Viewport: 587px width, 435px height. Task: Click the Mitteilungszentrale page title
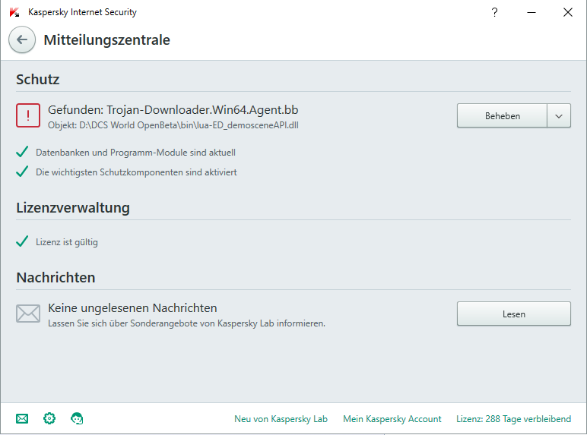click(106, 40)
